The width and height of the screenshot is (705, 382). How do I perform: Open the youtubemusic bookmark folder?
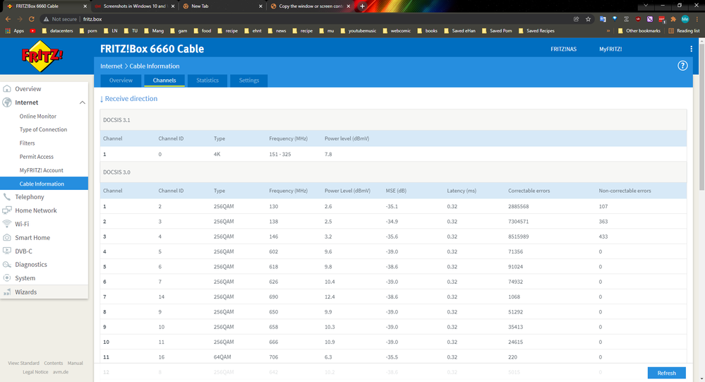click(x=358, y=30)
